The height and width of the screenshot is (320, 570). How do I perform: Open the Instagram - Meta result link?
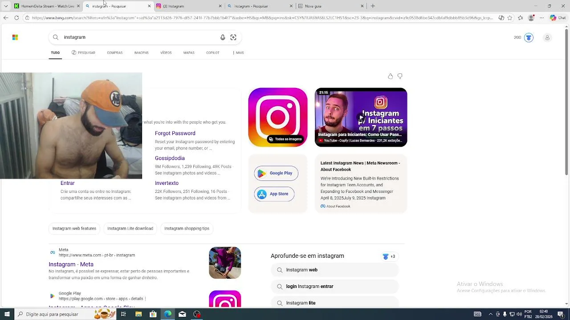point(71,264)
